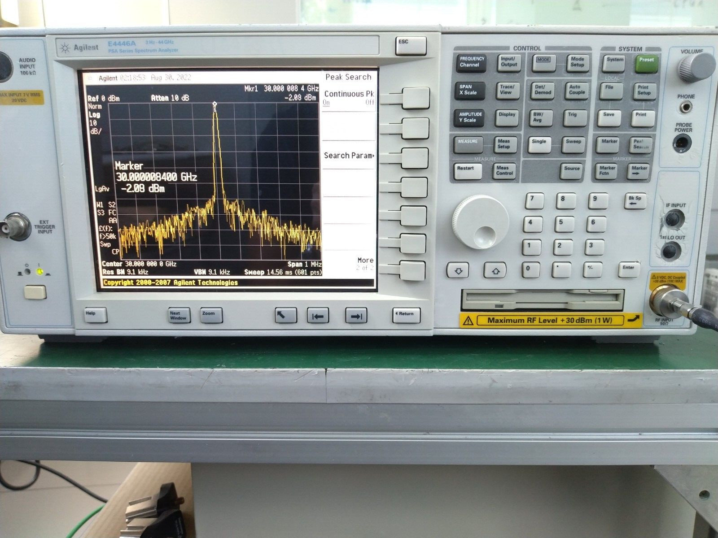Tap the diagonal arrow home key
The image size is (718, 538).
pos(286,316)
